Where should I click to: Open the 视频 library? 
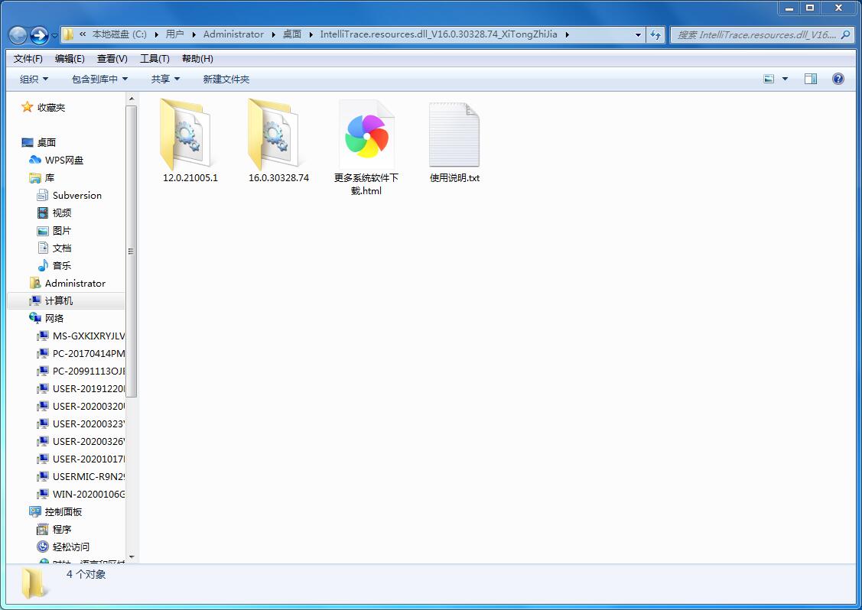[x=61, y=213]
